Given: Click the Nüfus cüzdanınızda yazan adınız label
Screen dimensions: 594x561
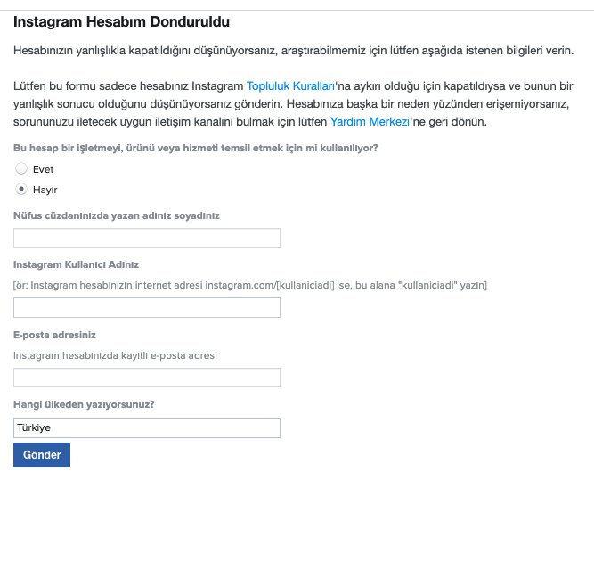Looking at the screenshot, I should click(117, 215).
